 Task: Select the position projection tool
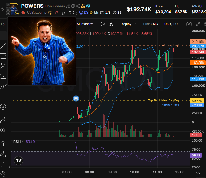[x=3, y=76]
